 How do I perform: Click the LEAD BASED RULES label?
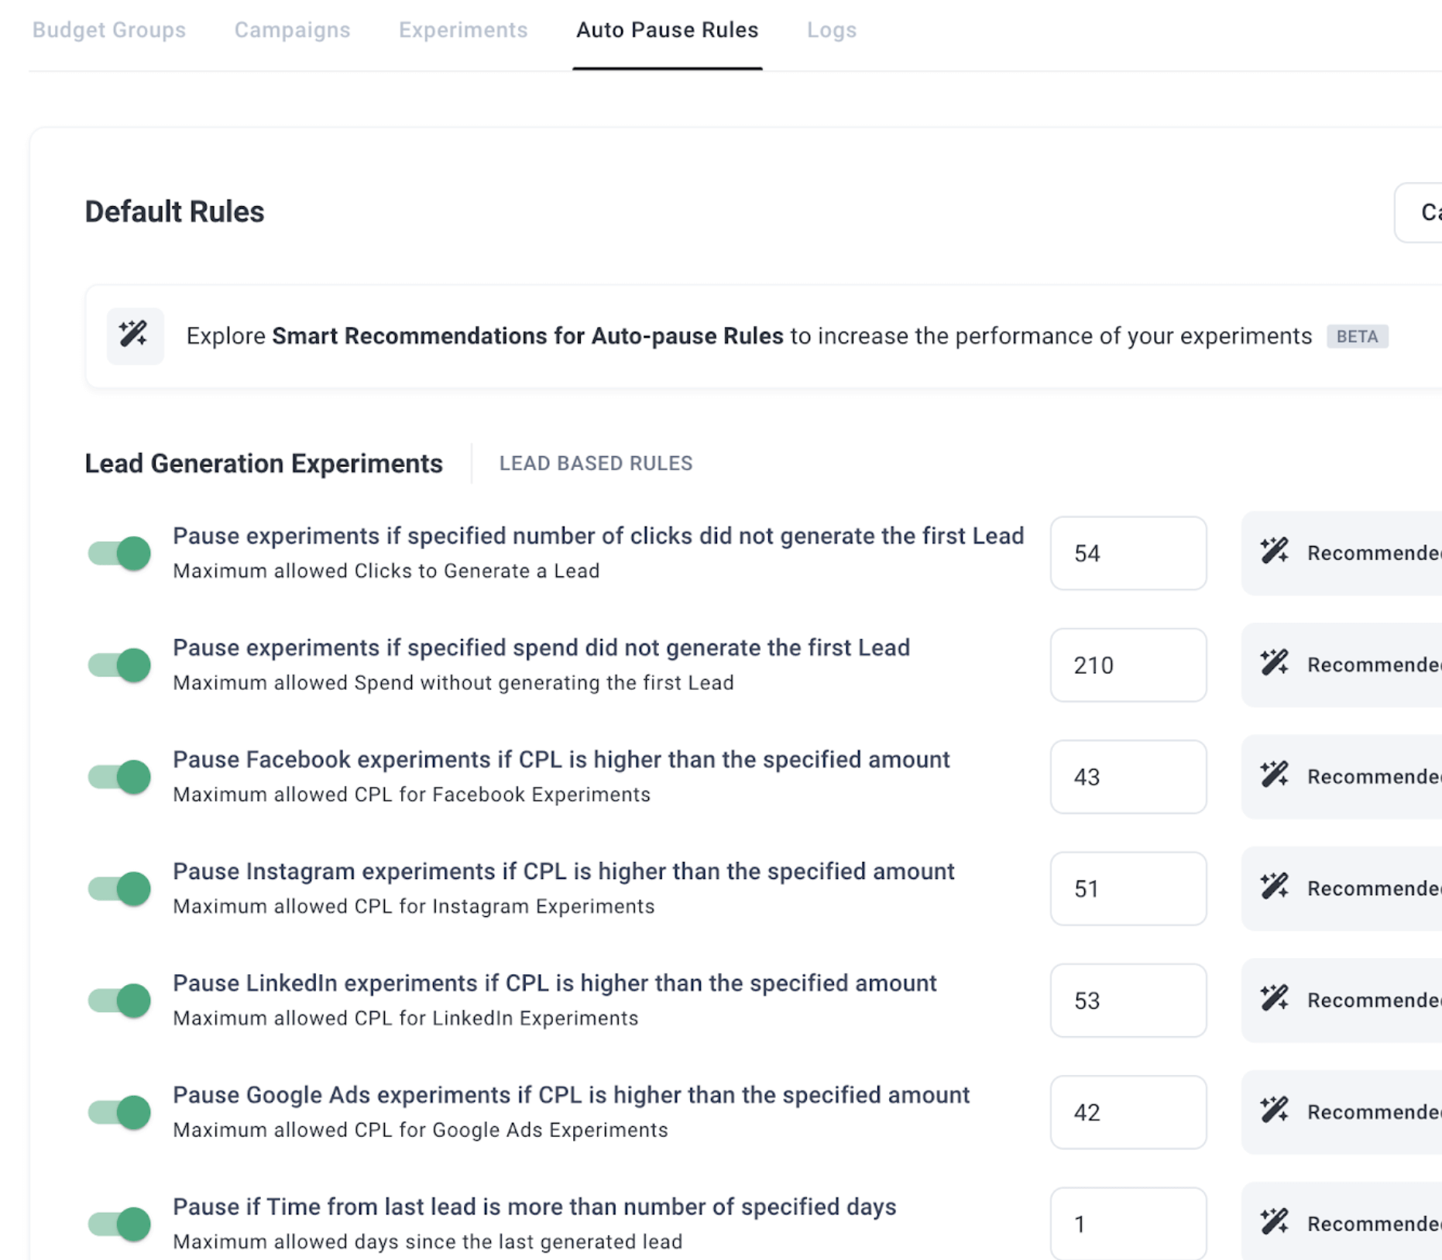pos(596,463)
